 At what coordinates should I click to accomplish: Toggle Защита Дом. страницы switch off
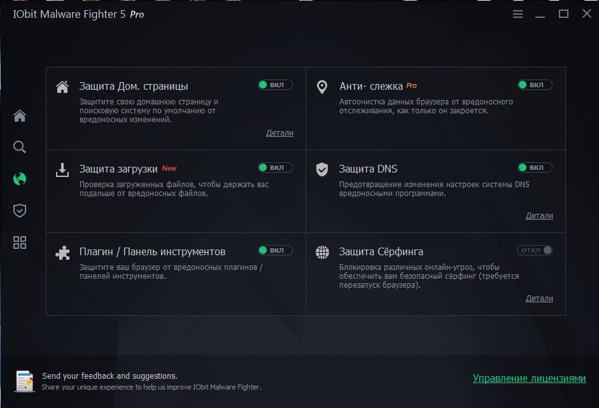[x=276, y=85]
